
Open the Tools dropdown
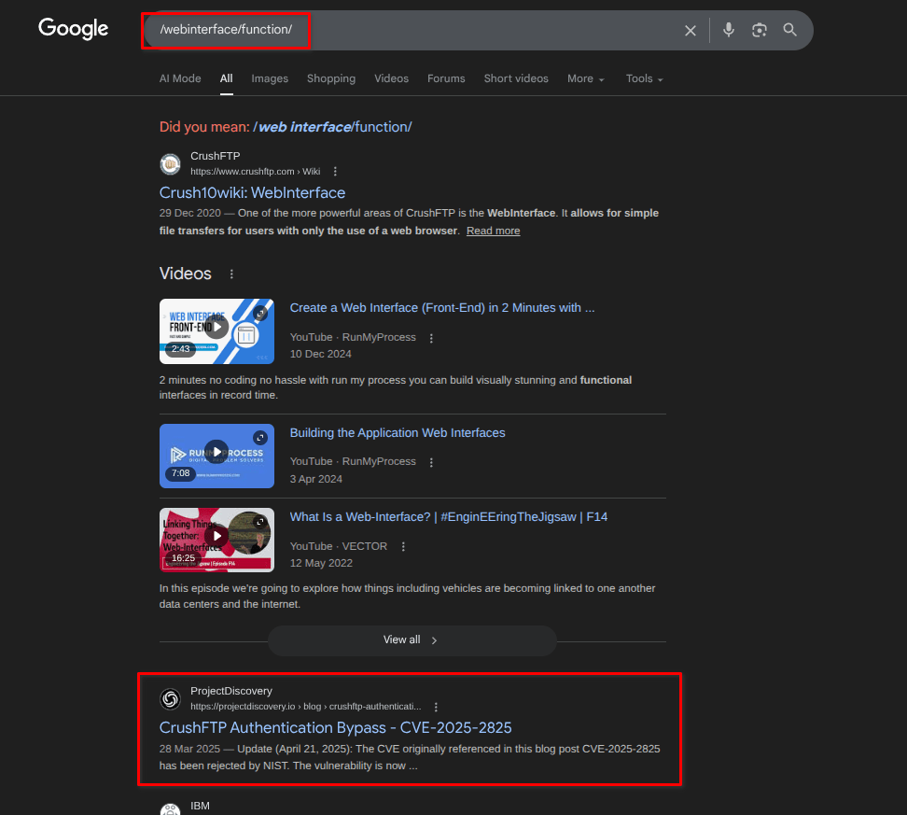point(644,78)
